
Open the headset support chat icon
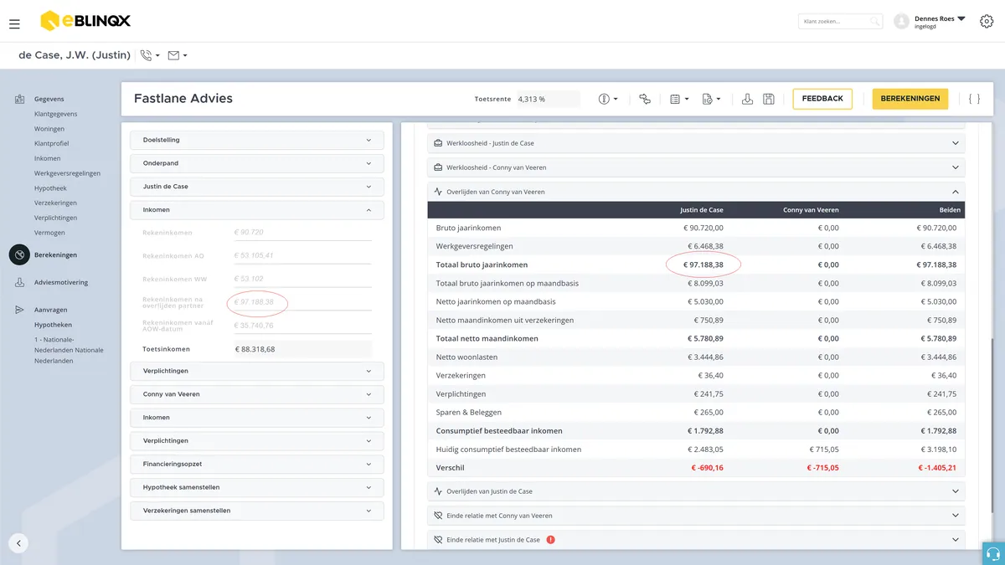point(993,553)
